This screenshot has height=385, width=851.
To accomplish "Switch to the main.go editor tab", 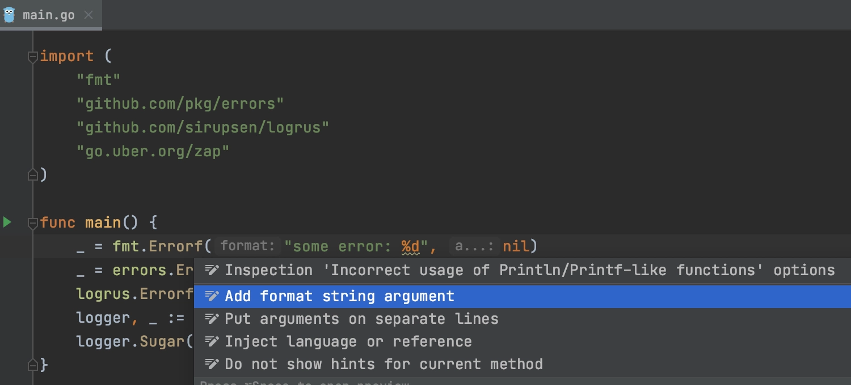I will (48, 15).
